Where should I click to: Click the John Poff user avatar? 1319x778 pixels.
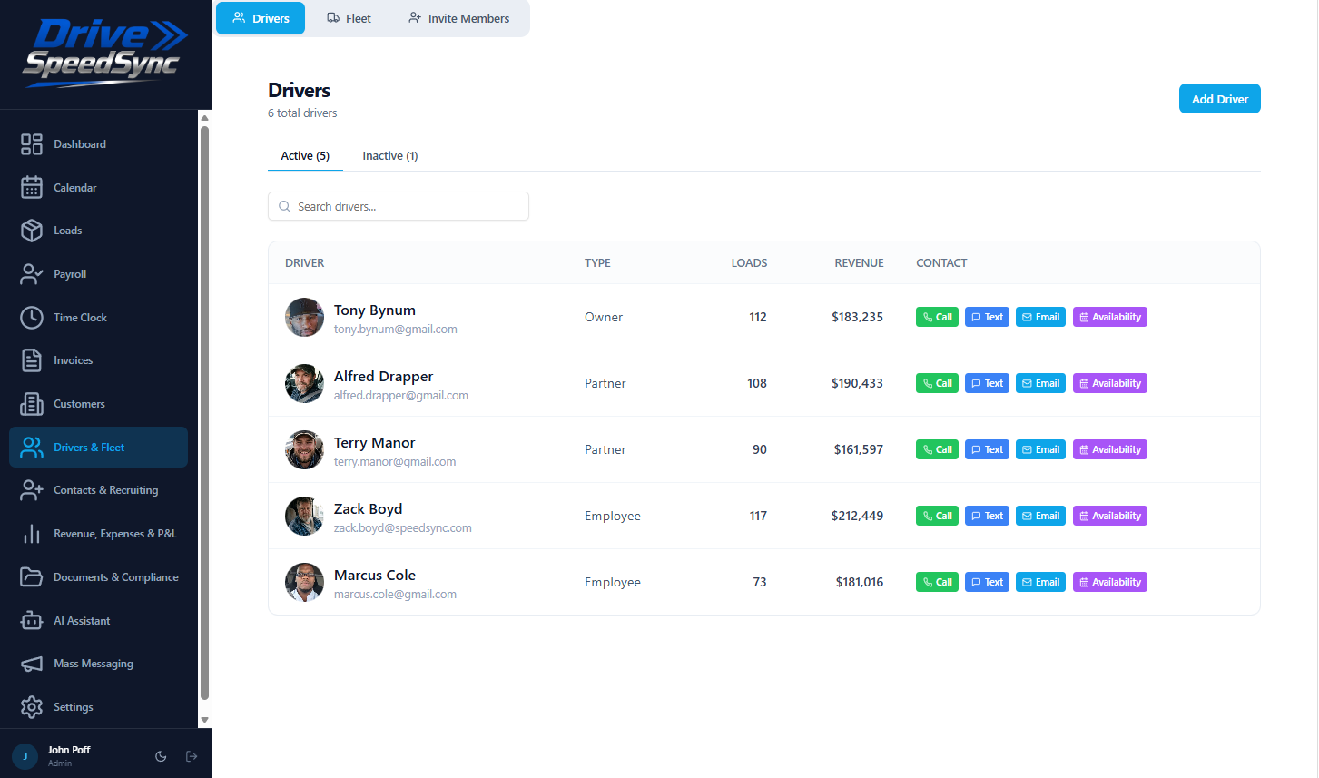(x=25, y=756)
